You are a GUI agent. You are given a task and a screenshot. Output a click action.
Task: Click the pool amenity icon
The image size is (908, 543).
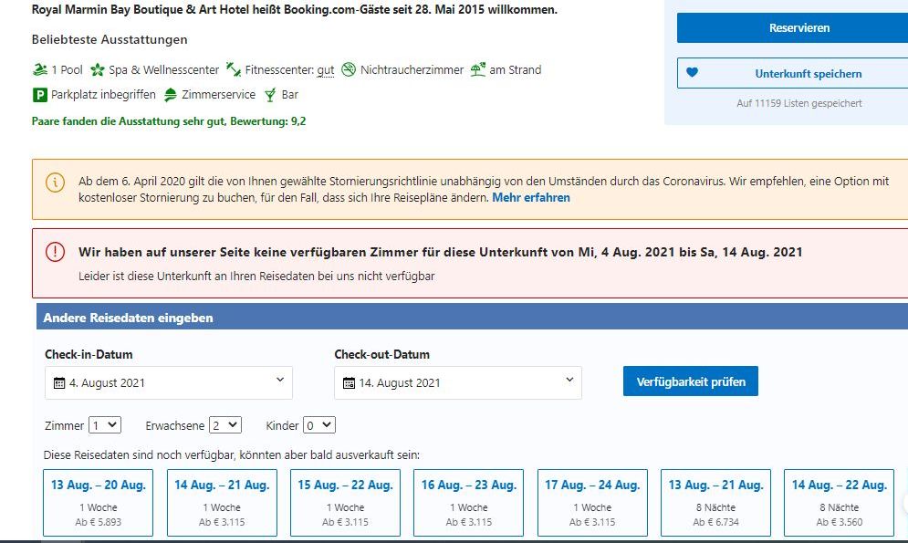click(x=39, y=70)
